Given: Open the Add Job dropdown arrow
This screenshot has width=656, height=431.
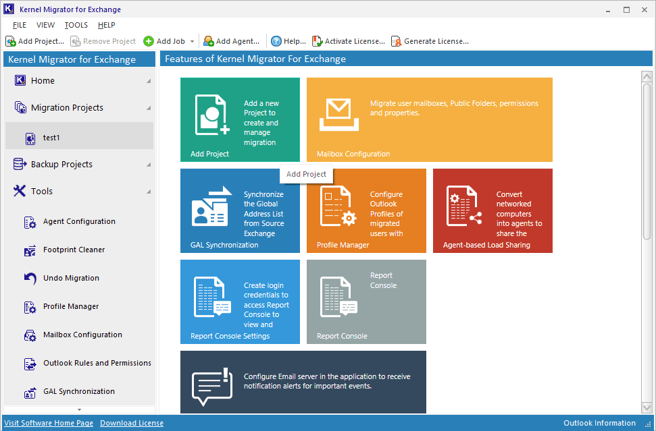Looking at the screenshot, I should click(192, 41).
